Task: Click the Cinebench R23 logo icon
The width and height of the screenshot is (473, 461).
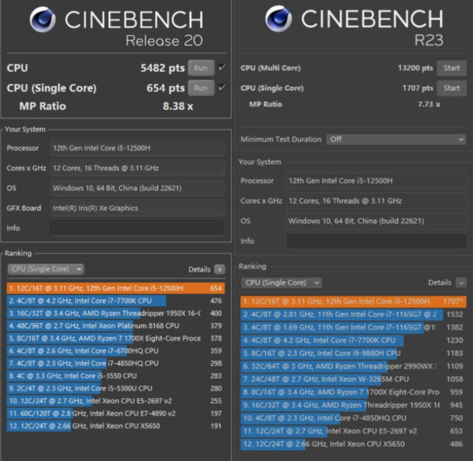Action: [278, 19]
